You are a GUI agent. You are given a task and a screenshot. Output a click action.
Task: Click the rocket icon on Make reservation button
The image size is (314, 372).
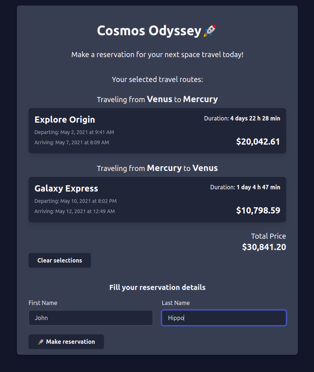click(x=41, y=341)
